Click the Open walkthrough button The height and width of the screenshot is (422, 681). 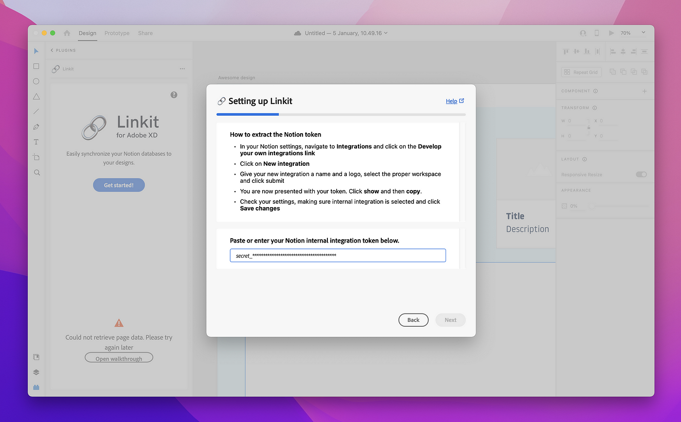tap(119, 358)
